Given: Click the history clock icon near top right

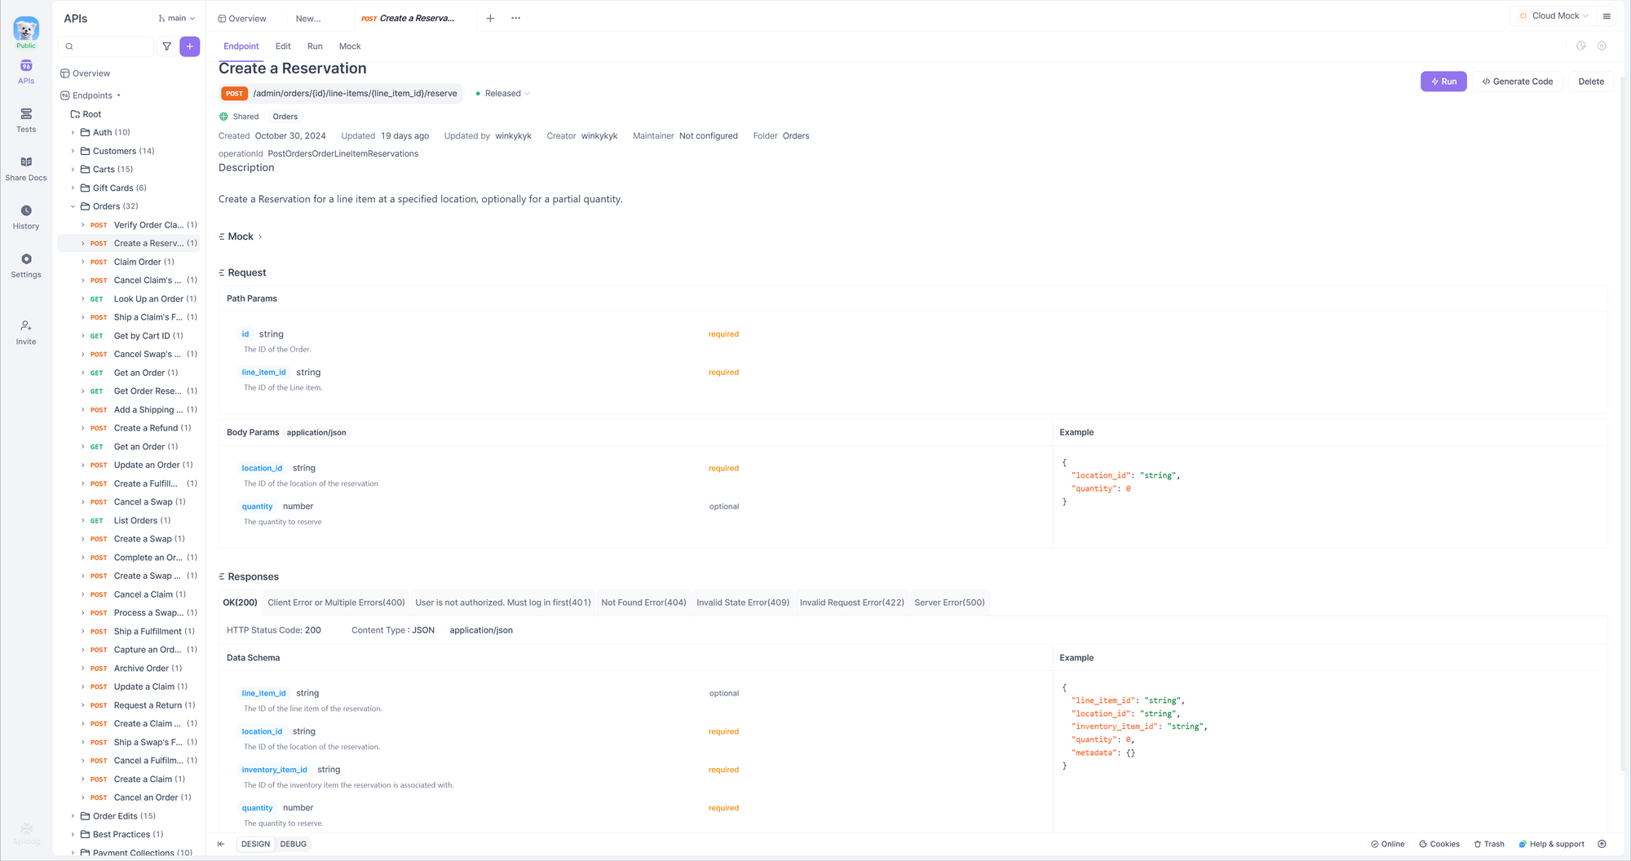Looking at the screenshot, I should coord(1581,46).
